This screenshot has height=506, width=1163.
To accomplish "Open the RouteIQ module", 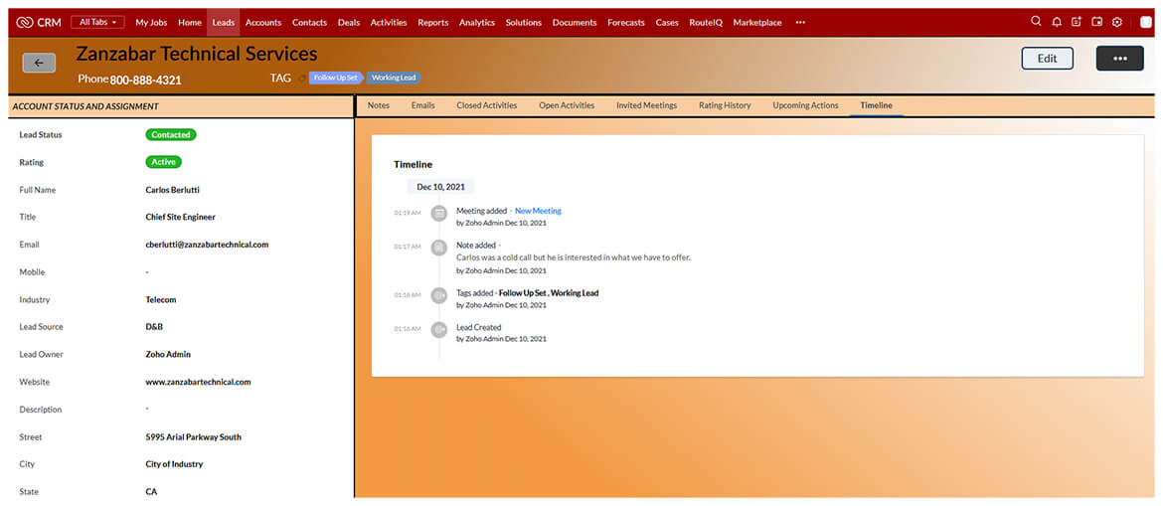I will point(706,22).
